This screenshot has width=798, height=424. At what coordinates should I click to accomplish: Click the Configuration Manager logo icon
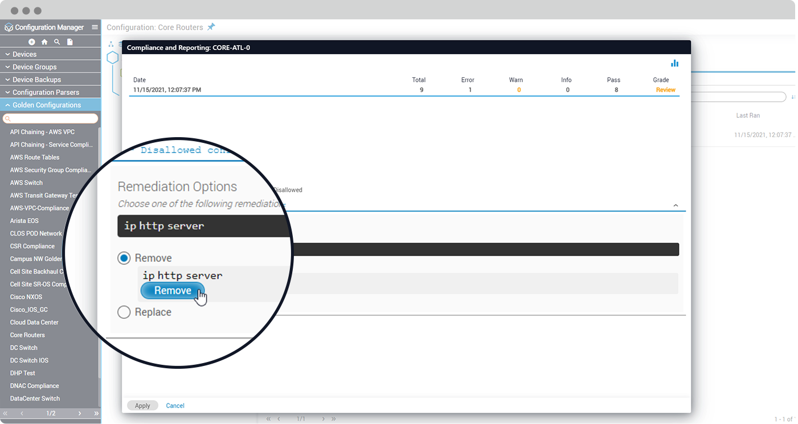pyautogui.click(x=9, y=27)
